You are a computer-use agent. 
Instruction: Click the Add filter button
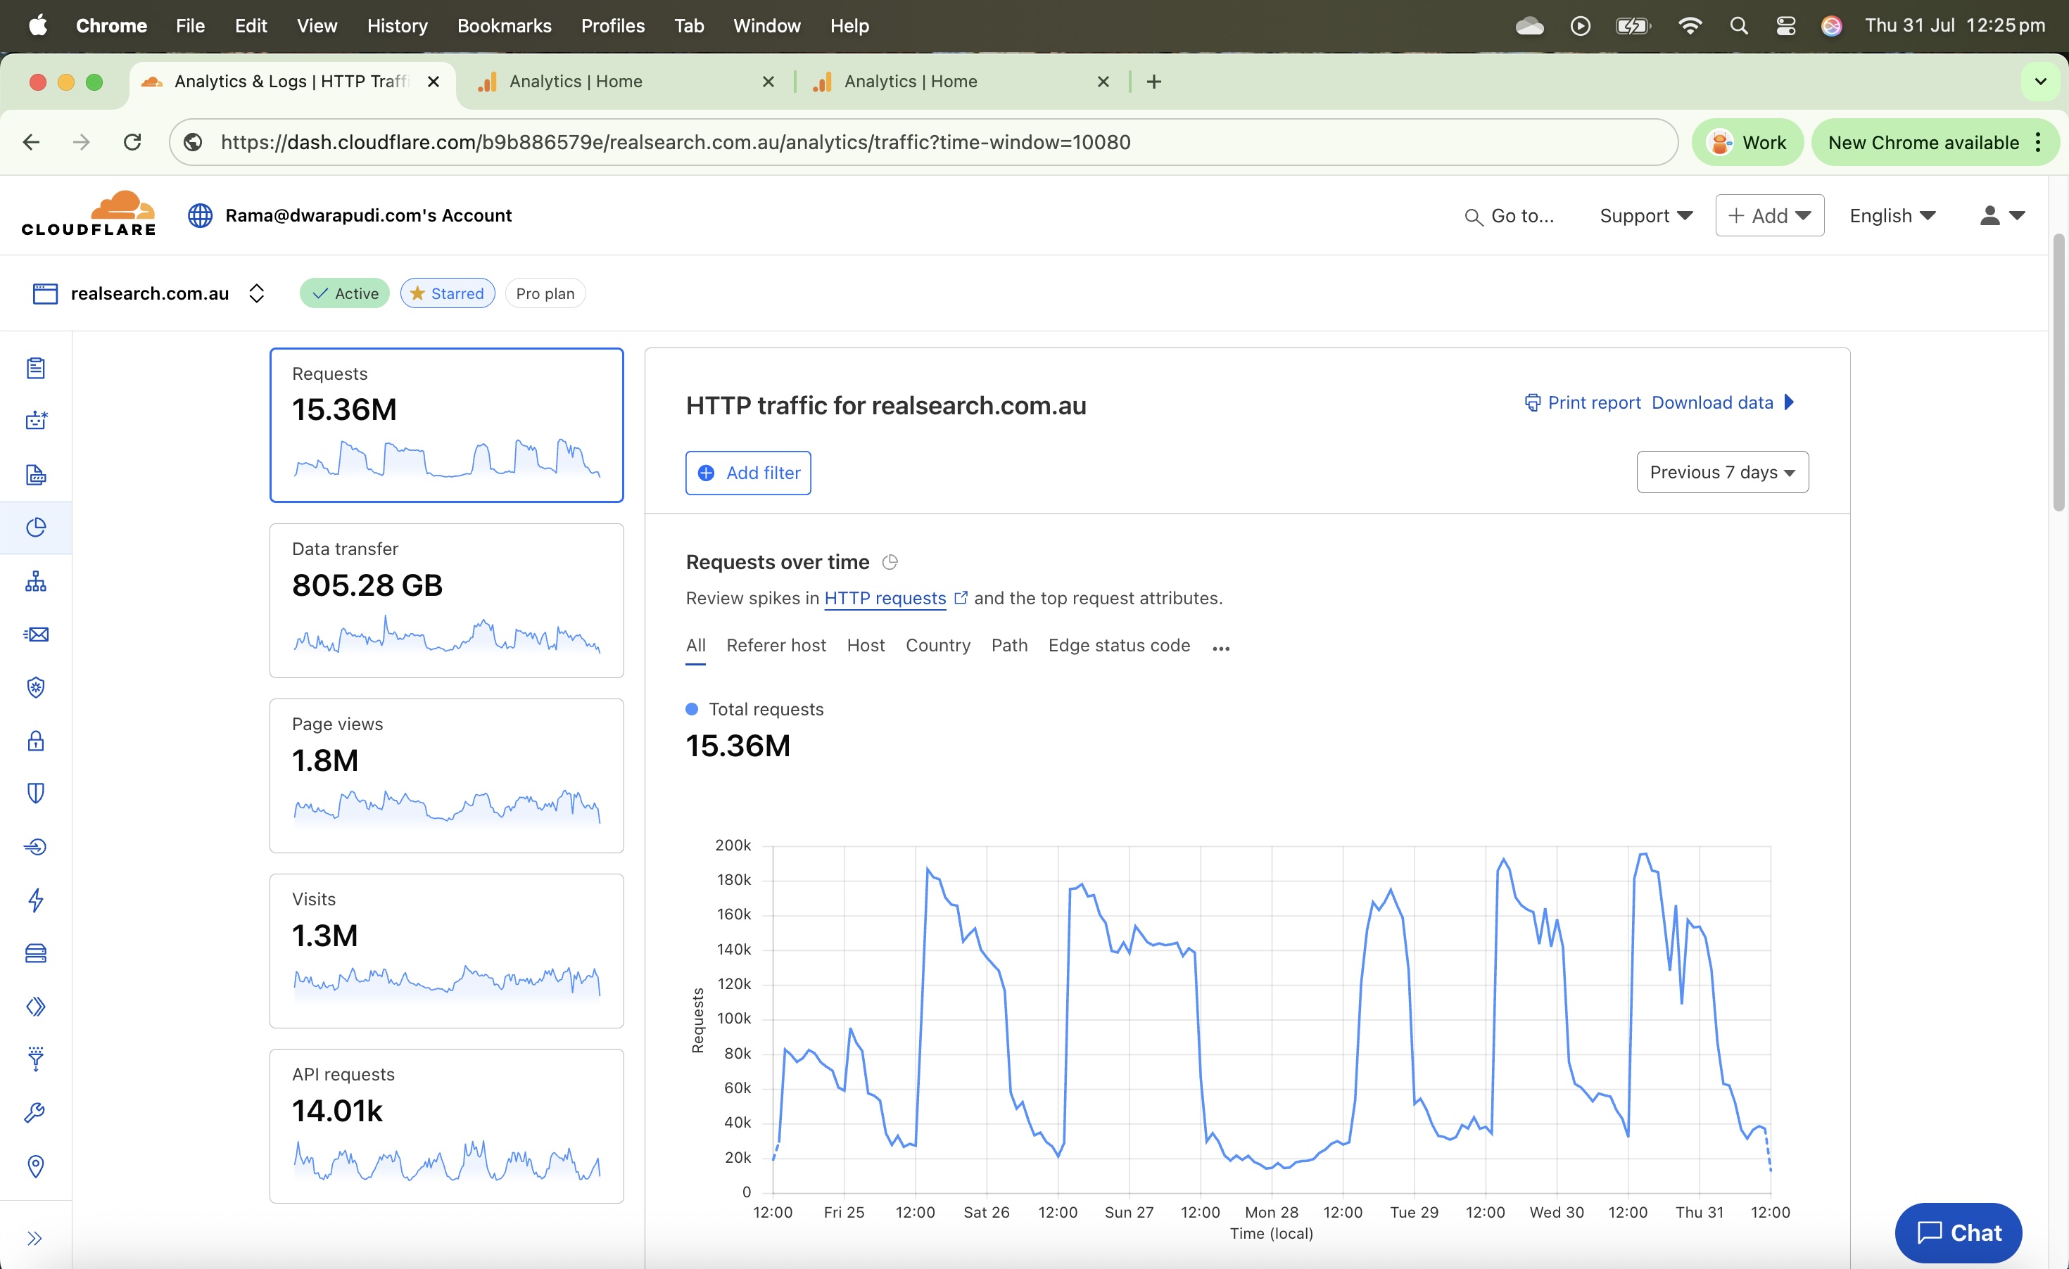[x=748, y=473]
